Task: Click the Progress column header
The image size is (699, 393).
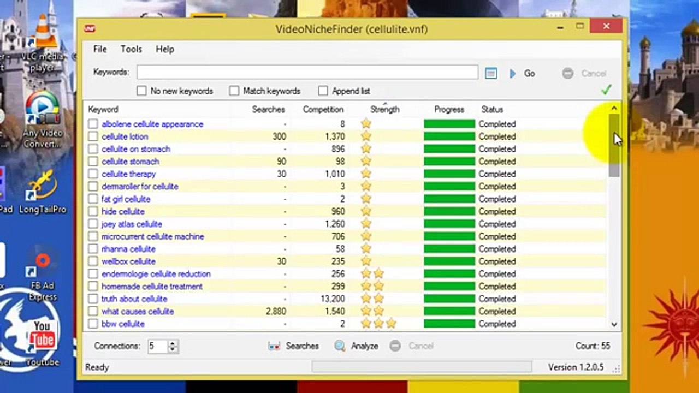Action: click(449, 109)
